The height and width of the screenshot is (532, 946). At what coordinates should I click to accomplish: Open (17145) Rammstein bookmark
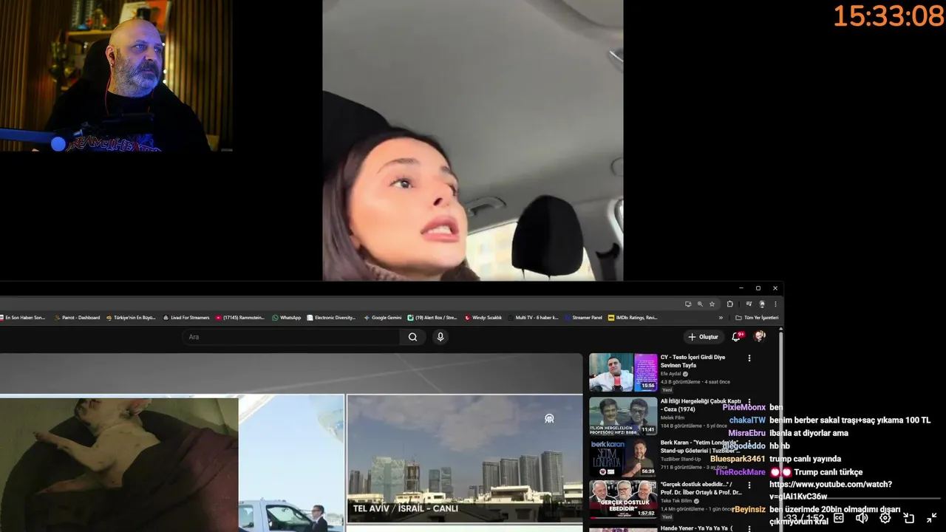coord(240,318)
